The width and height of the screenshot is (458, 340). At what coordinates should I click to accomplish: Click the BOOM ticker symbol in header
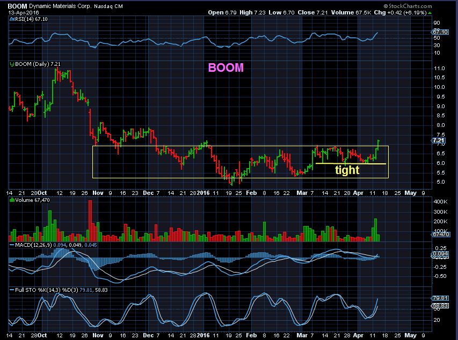[17, 6]
